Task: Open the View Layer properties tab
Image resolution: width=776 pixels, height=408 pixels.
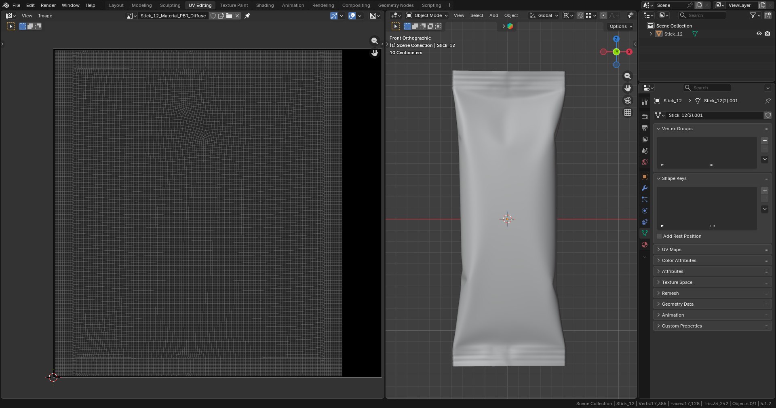Action: (644, 139)
